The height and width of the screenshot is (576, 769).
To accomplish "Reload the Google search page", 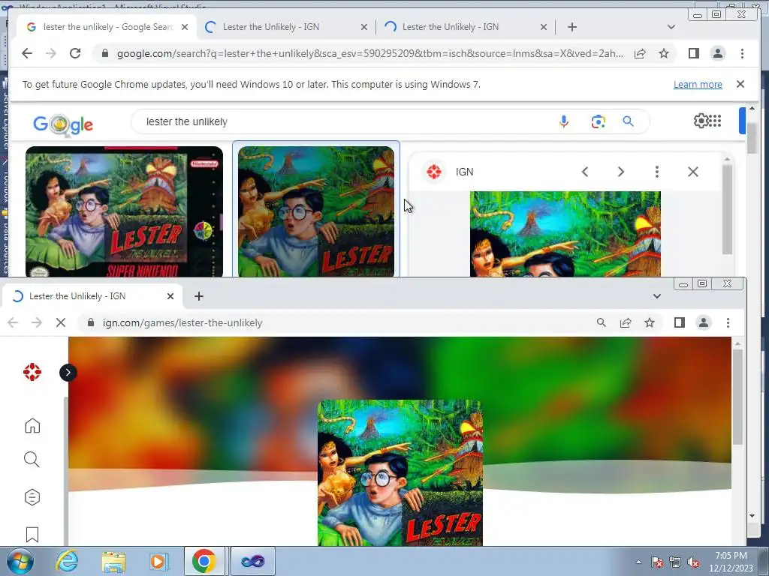I will pos(75,53).
